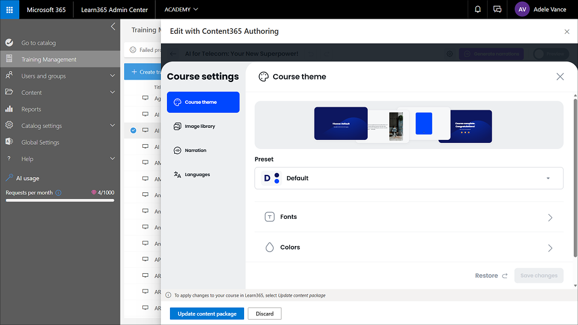The height and width of the screenshot is (325, 578).
Task: Open the Preset Default dropdown
Action: 409,178
